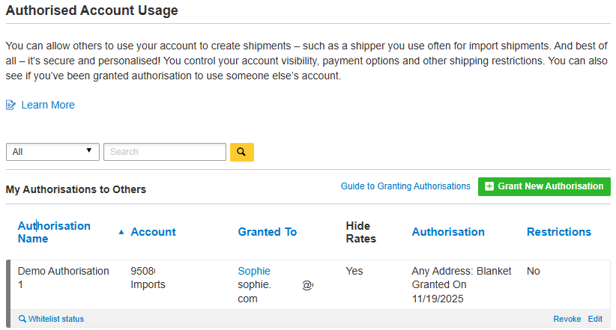The width and height of the screenshot is (616, 330).
Task: View Whitelist status for Demo Authorisation 1
Action: coord(56,320)
